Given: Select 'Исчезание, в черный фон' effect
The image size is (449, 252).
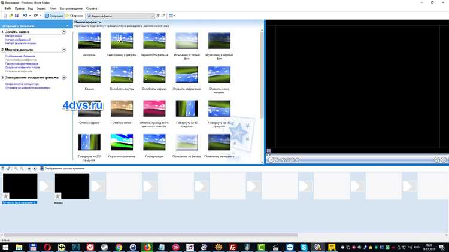Looking at the screenshot, I should tap(219, 41).
